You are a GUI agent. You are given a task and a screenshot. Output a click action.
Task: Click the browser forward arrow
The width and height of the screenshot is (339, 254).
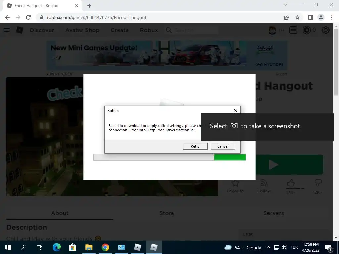coord(18,17)
